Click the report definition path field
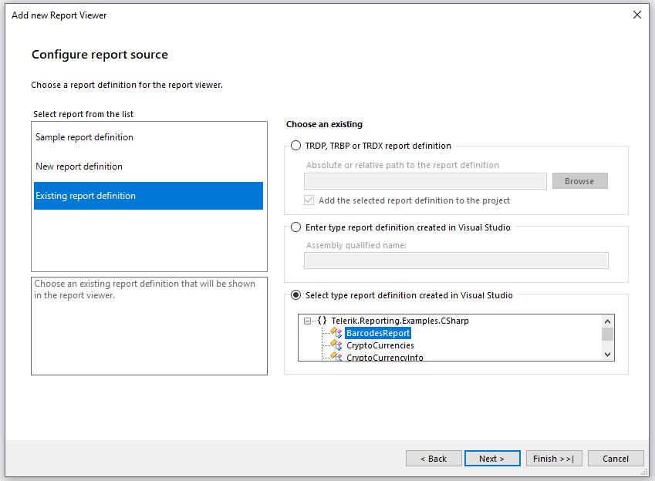This screenshot has height=481, width=655. 425,180
